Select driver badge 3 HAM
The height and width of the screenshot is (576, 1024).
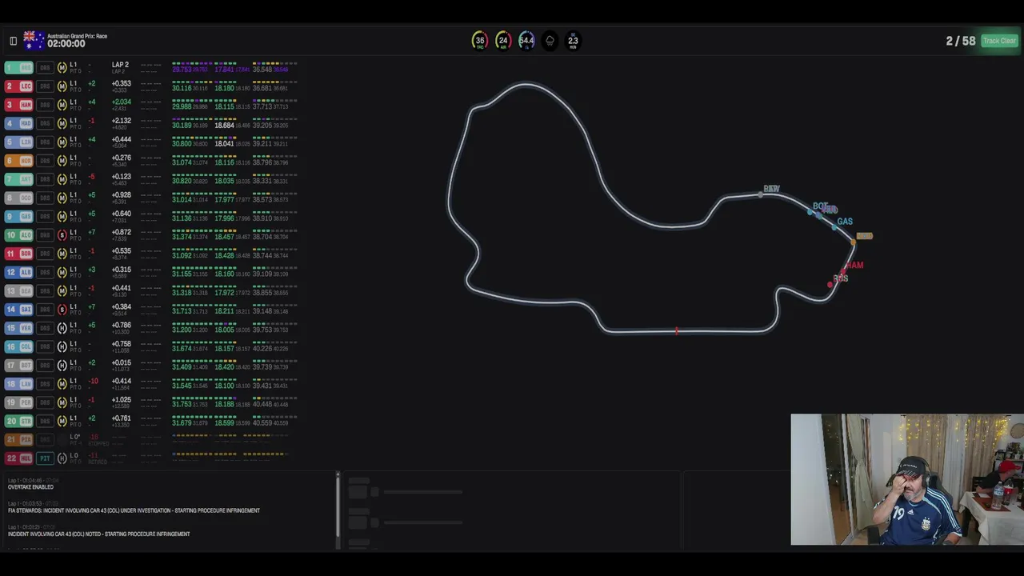pos(19,105)
